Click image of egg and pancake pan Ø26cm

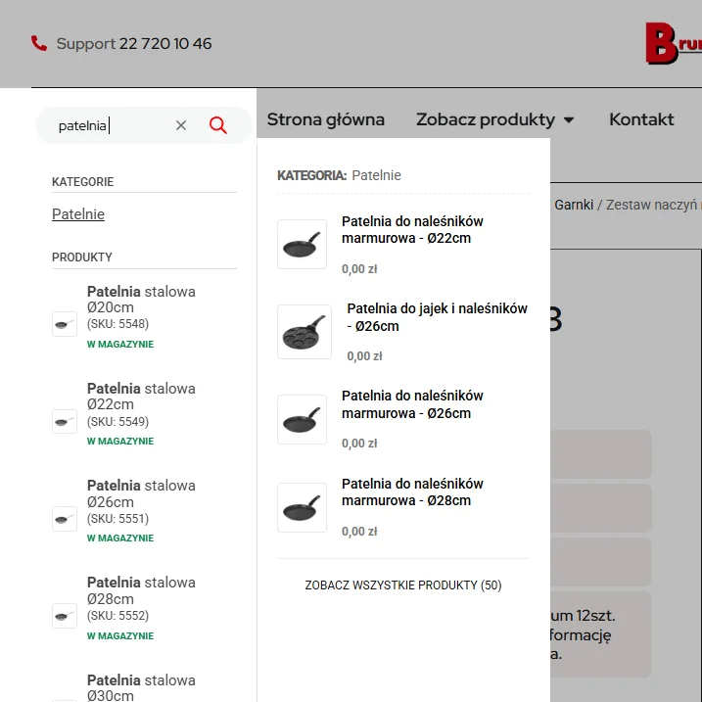point(304,332)
